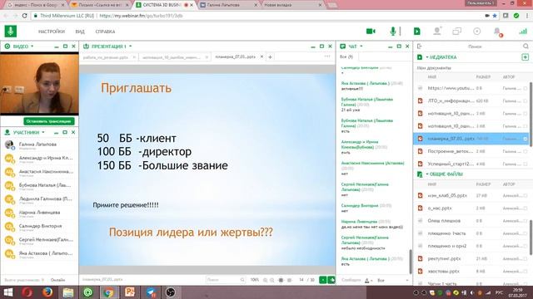Image resolution: width=533 pixels, height=299 pixels.
Task: Switch to the Новая вкладка browser tab
Action: tap(291, 5)
